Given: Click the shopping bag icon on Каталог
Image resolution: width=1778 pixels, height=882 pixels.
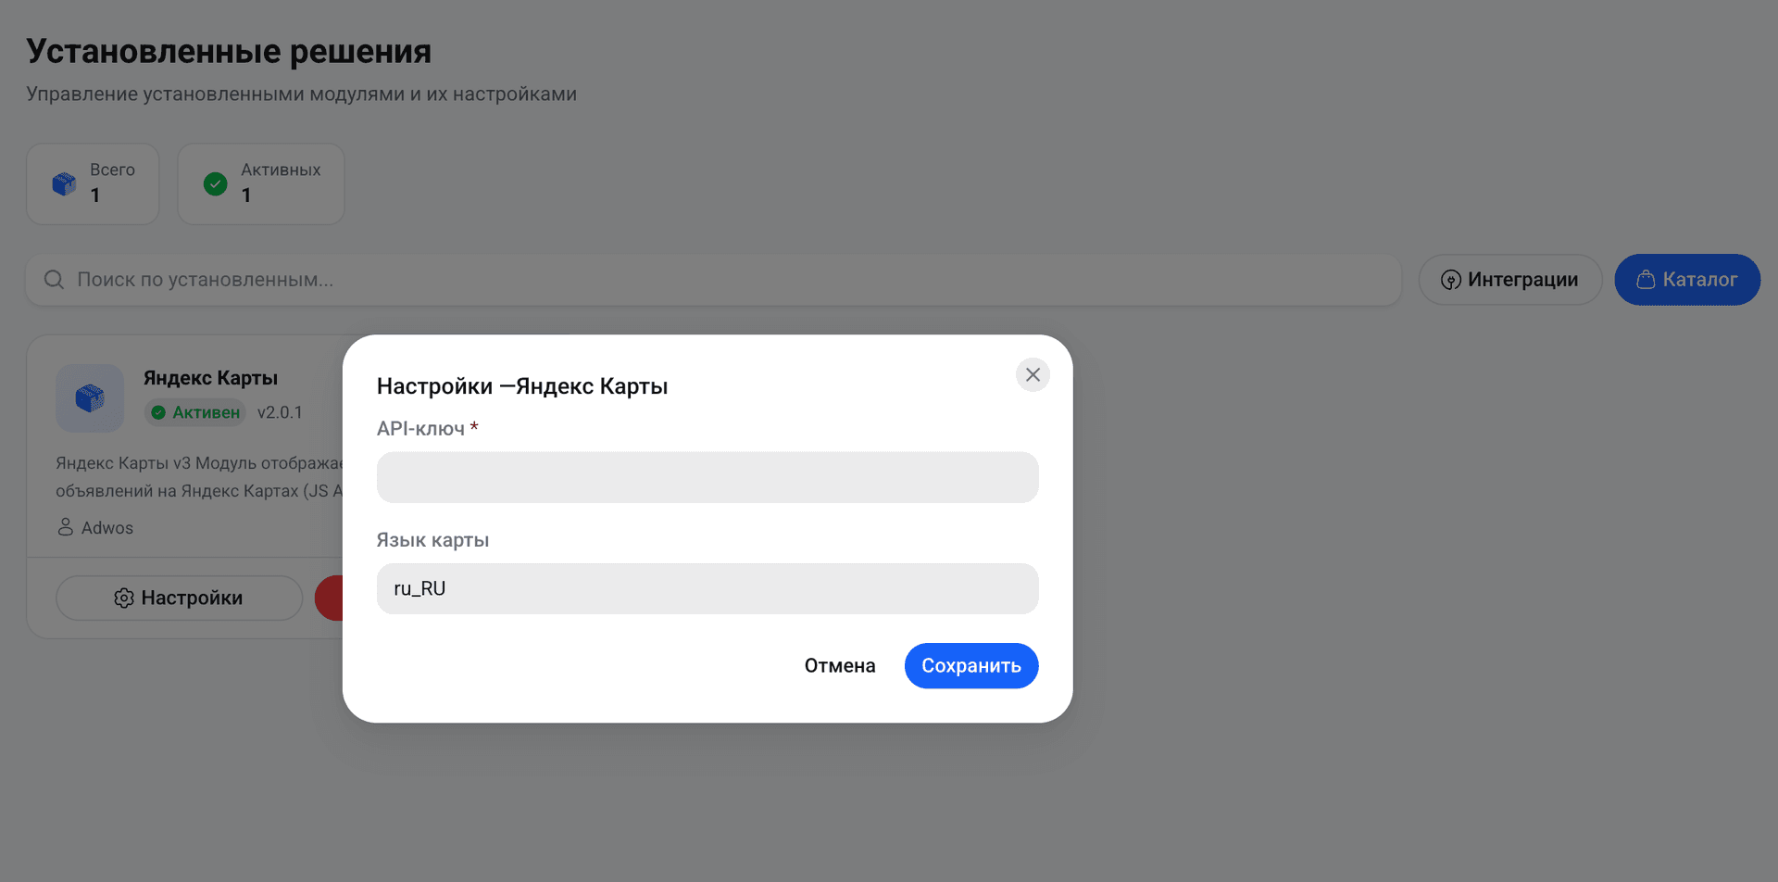Looking at the screenshot, I should [x=1646, y=280].
